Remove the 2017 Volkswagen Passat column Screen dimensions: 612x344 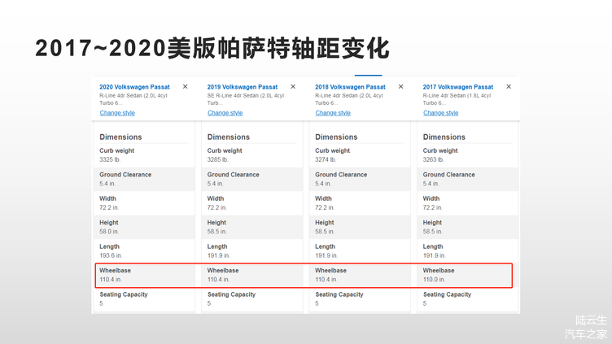[509, 86]
